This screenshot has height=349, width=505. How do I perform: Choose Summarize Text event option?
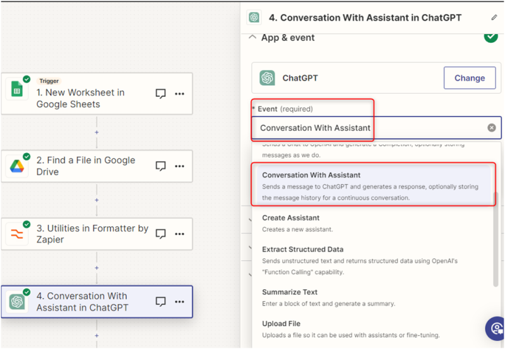290,292
